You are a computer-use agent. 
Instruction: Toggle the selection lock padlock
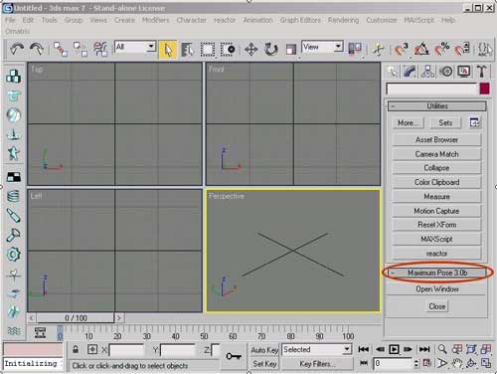pyautogui.click(x=76, y=350)
